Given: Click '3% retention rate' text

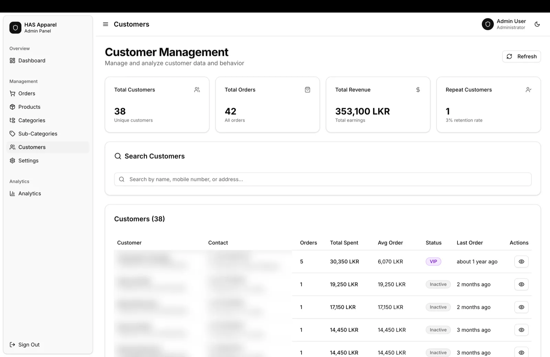Looking at the screenshot, I should 464,120.
